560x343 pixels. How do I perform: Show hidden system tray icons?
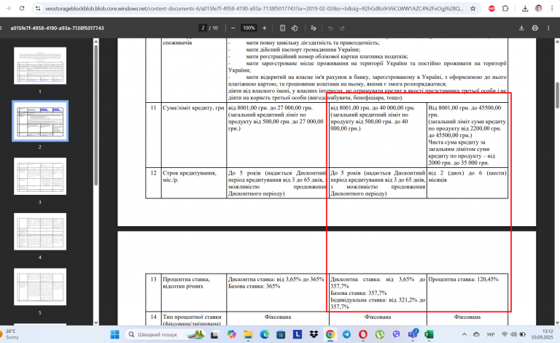click(464, 334)
